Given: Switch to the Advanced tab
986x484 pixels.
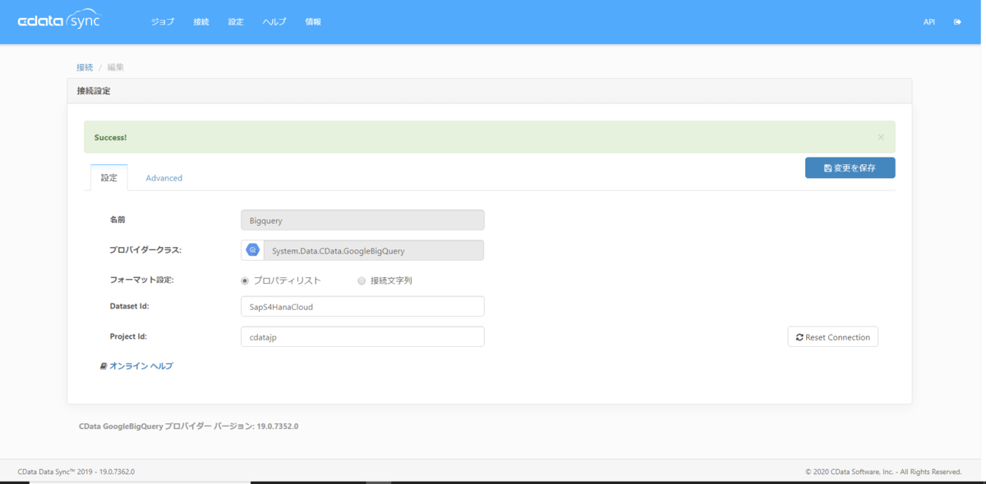Looking at the screenshot, I should point(164,178).
